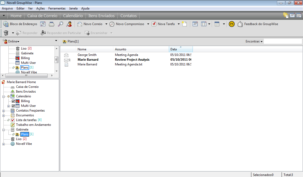Open the Encontrar dropdown arrow
Screen dimensions: 303x177
click(x=261, y=41)
